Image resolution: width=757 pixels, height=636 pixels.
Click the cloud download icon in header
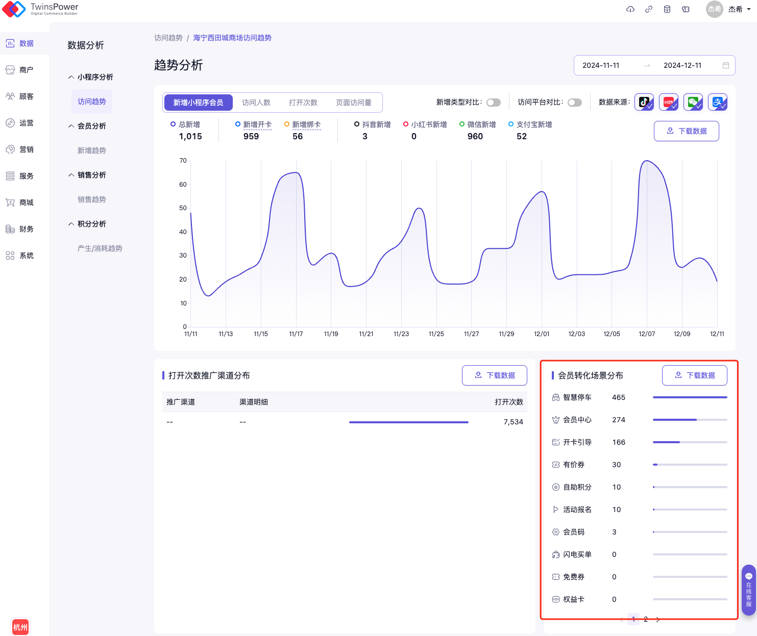pyautogui.click(x=630, y=9)
